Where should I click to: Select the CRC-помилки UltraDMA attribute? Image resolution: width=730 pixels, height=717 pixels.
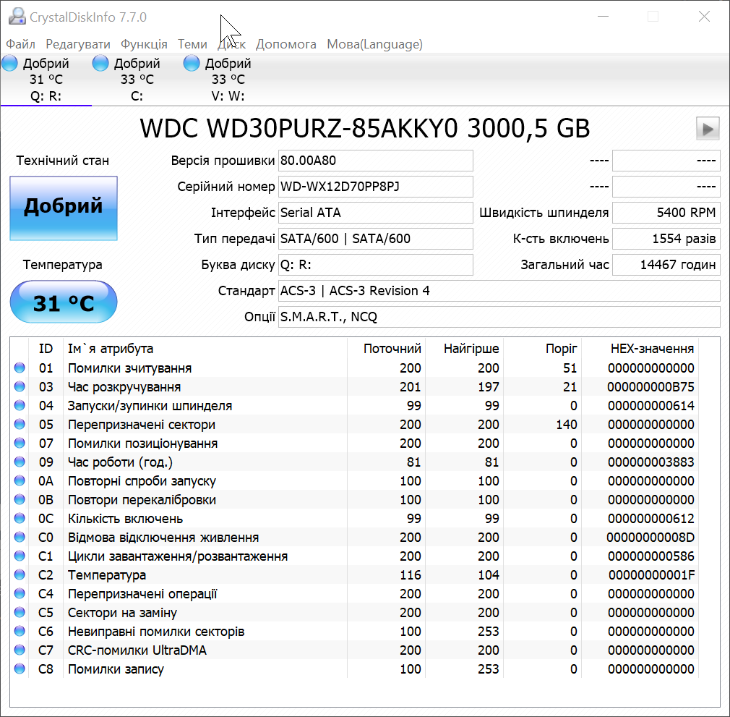137,650
